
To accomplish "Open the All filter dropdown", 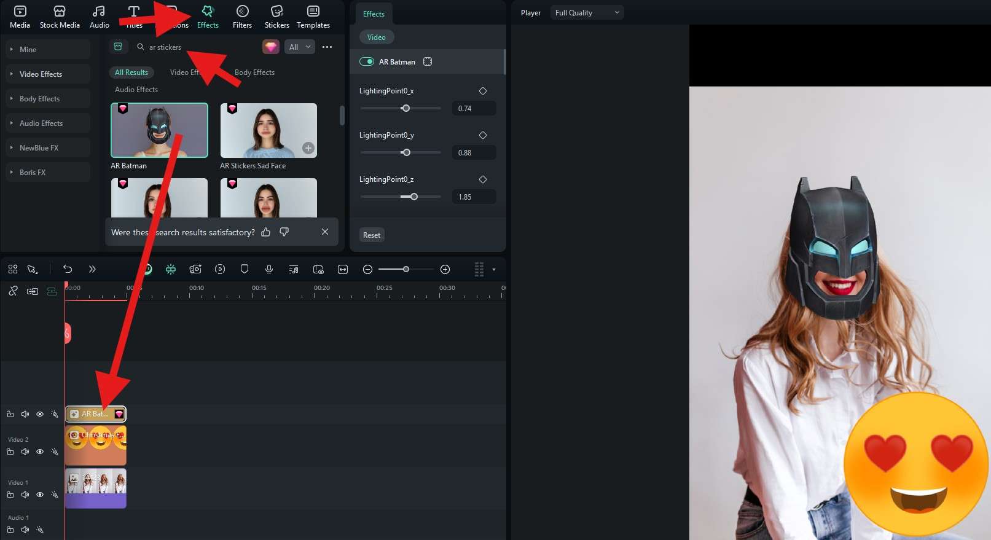I will tap(300, 47).
